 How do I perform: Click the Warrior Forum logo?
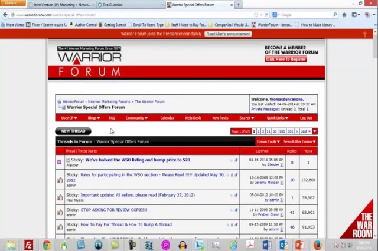click(x=89, y=62)
